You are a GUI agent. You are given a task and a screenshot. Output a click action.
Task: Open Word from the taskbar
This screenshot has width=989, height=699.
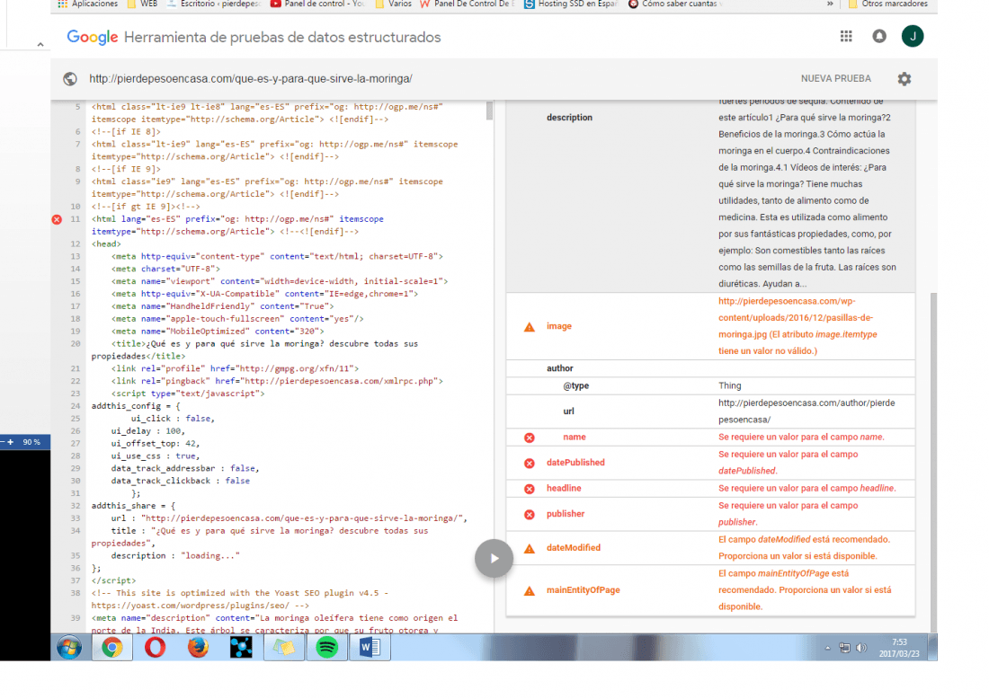370,647
